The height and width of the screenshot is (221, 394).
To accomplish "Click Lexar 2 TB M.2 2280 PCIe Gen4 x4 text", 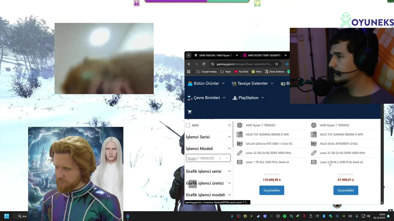I will tap(341, 162).
